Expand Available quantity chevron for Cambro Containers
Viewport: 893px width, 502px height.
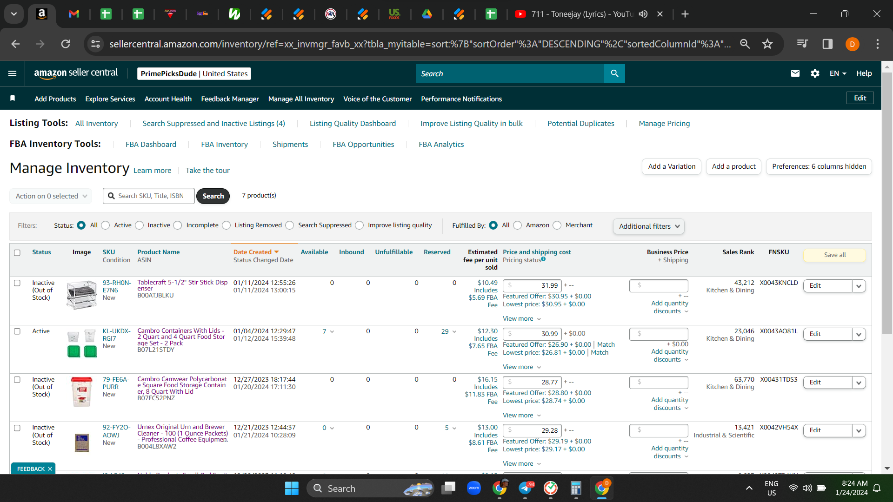(x=332, y=331)
